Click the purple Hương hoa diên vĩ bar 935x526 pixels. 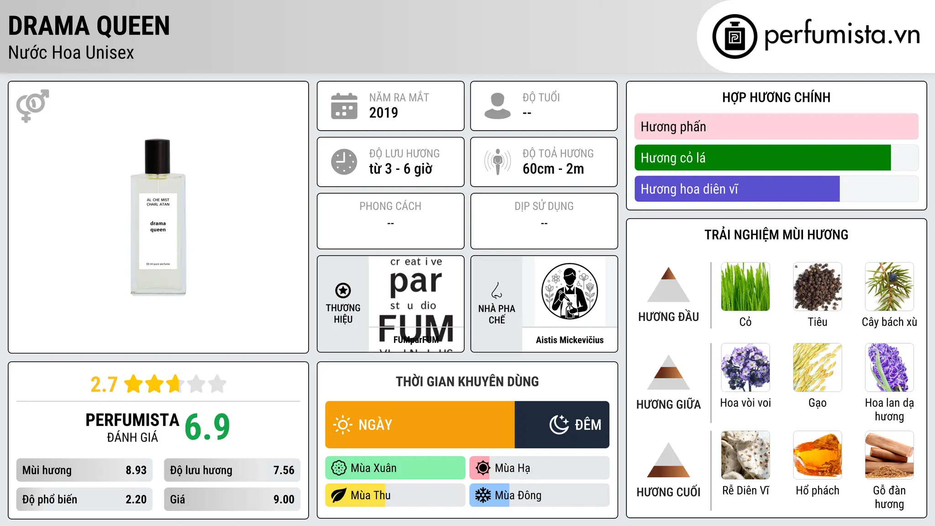(737, 189)
